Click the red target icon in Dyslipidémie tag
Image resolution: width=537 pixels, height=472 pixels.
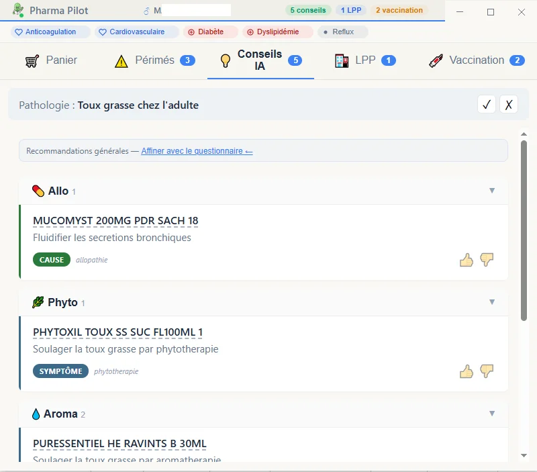coord(250,32)
